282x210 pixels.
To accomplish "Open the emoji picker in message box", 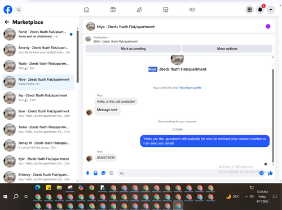I will [261, 173].
